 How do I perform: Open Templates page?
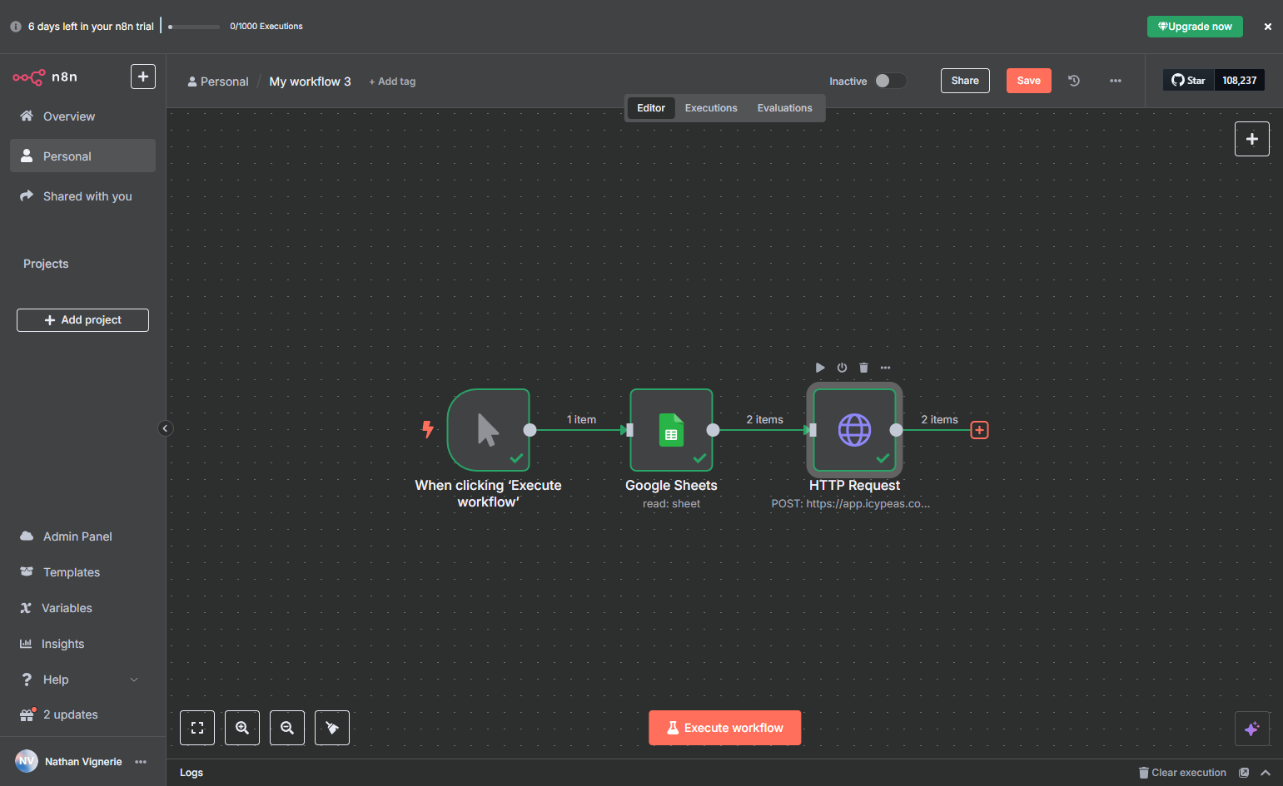(x=82, y=572)
